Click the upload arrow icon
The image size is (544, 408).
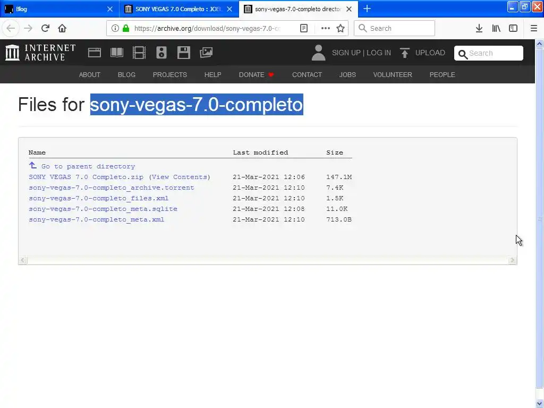click(404, 53)
